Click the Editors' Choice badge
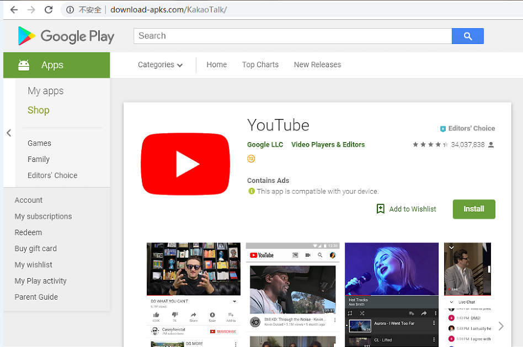Screen dimensions: 523x347 click(x=467, y=128)
